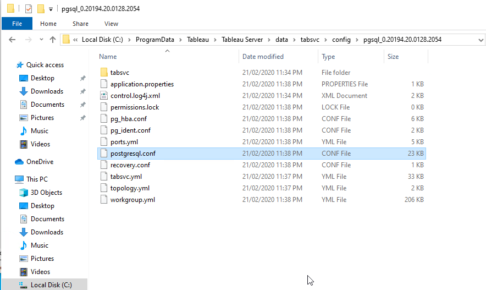Navigate to config in breadcrumb
Viewport: 486px width, 290px height.
tap(341, 40)
